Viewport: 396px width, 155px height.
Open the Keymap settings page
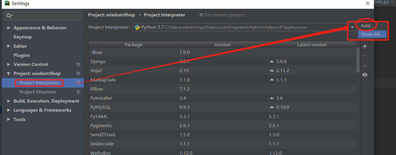click(23, 37)
